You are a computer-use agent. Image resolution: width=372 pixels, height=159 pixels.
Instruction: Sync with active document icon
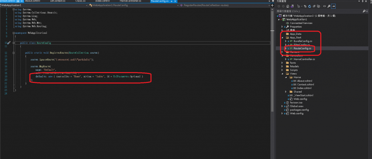pos(305,6)
